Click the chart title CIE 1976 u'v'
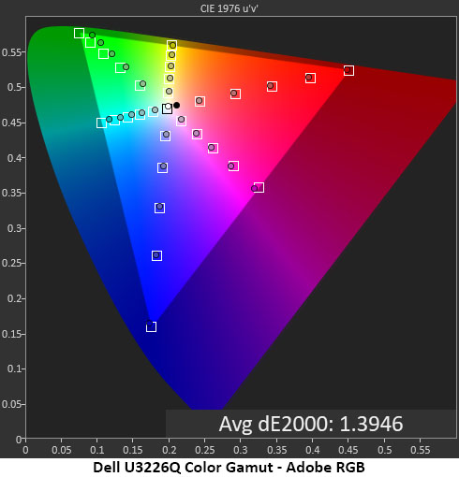 point(229,8)
